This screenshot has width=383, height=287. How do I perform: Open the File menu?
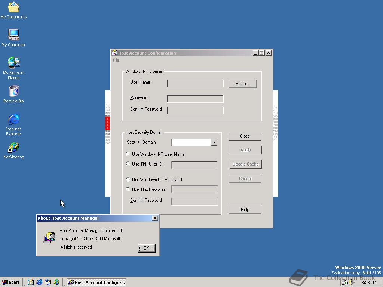[x=116, y=60]
